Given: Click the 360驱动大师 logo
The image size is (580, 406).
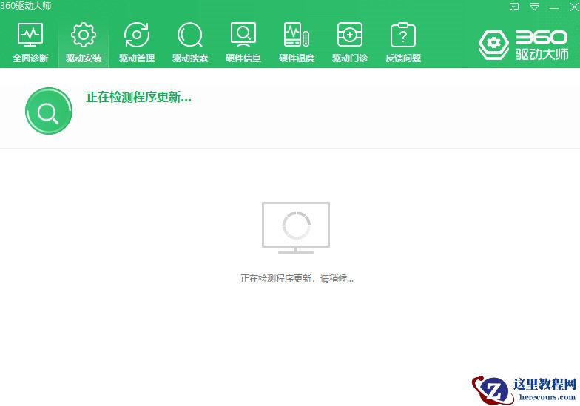Looking at the screenshot, I should pos(523,45).
